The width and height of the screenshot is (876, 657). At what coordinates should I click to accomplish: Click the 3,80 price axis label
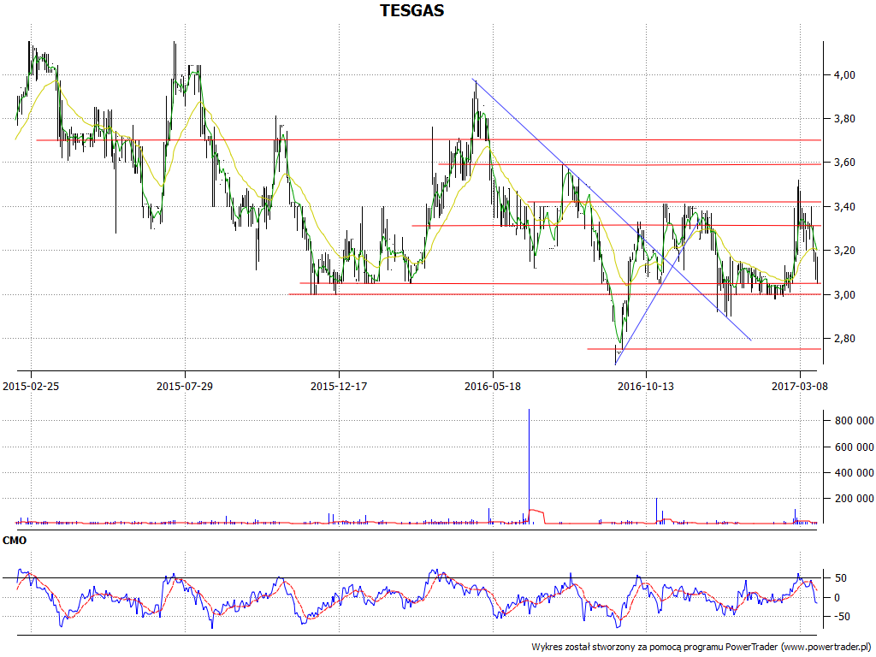pyautogui.click(x=844, y=118)
